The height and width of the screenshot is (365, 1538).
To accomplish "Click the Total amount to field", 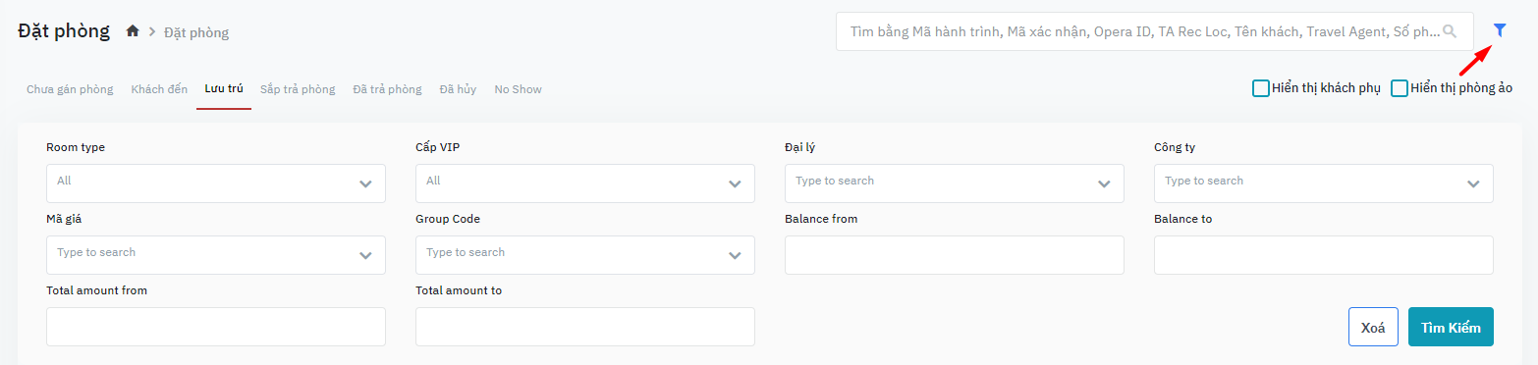I will point(585,327).
